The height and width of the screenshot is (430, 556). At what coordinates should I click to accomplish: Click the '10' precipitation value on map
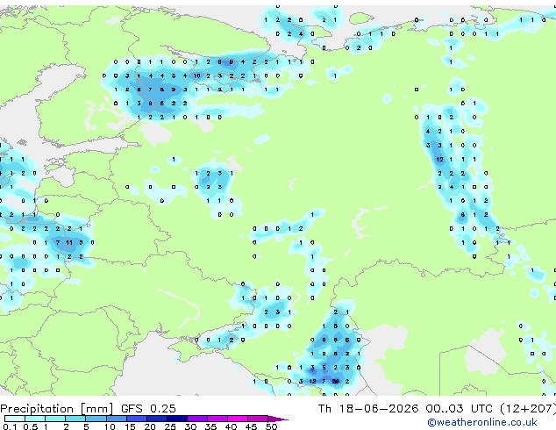[x=196, y=75]
